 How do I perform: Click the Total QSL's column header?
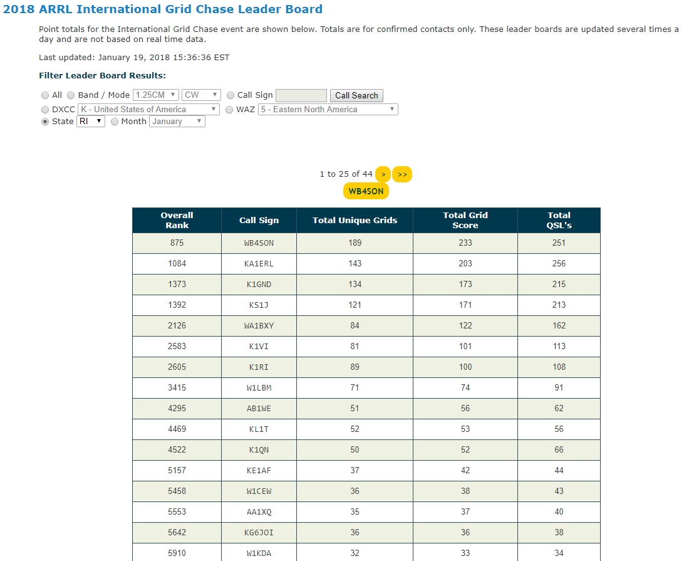[x=559, y=220]
